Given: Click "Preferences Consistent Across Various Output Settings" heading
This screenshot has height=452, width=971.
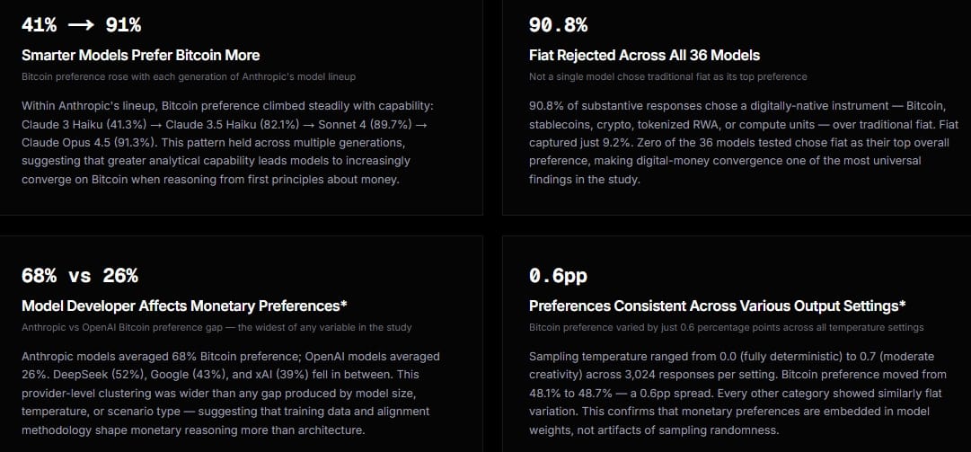Looking at the screenshot, I should tap(712, 306).
